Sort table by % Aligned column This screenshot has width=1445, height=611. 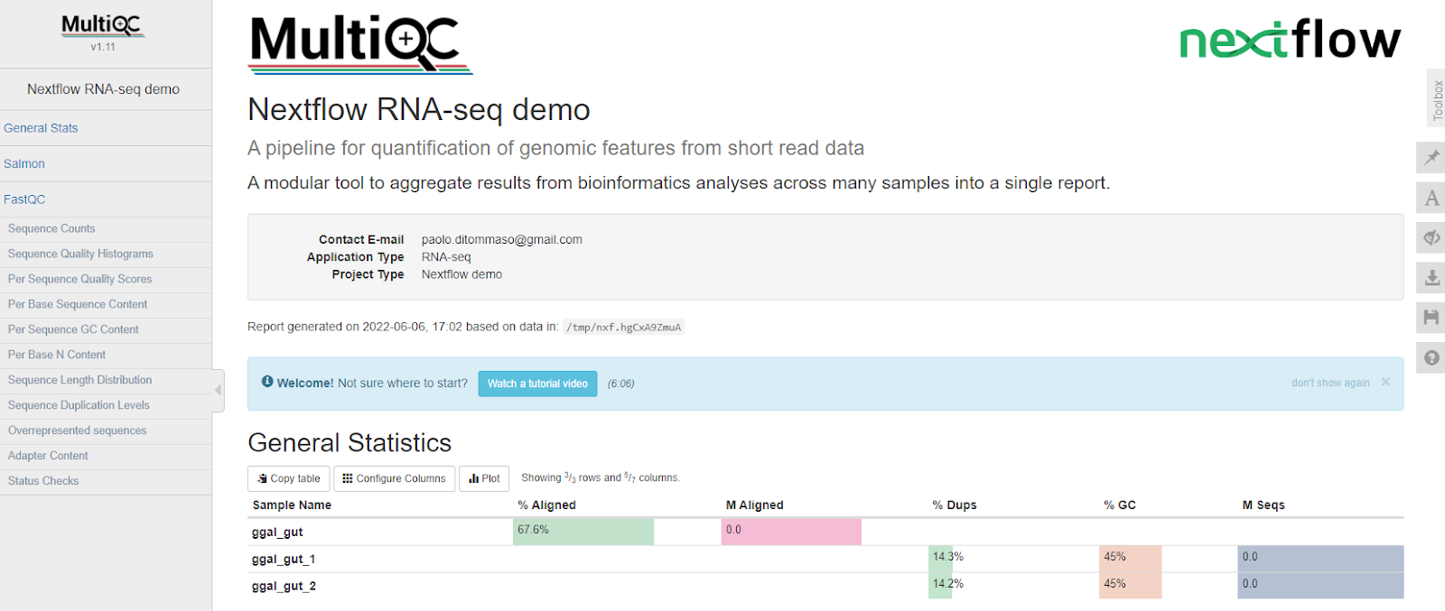pyautogui.click(x=546, y=505)
